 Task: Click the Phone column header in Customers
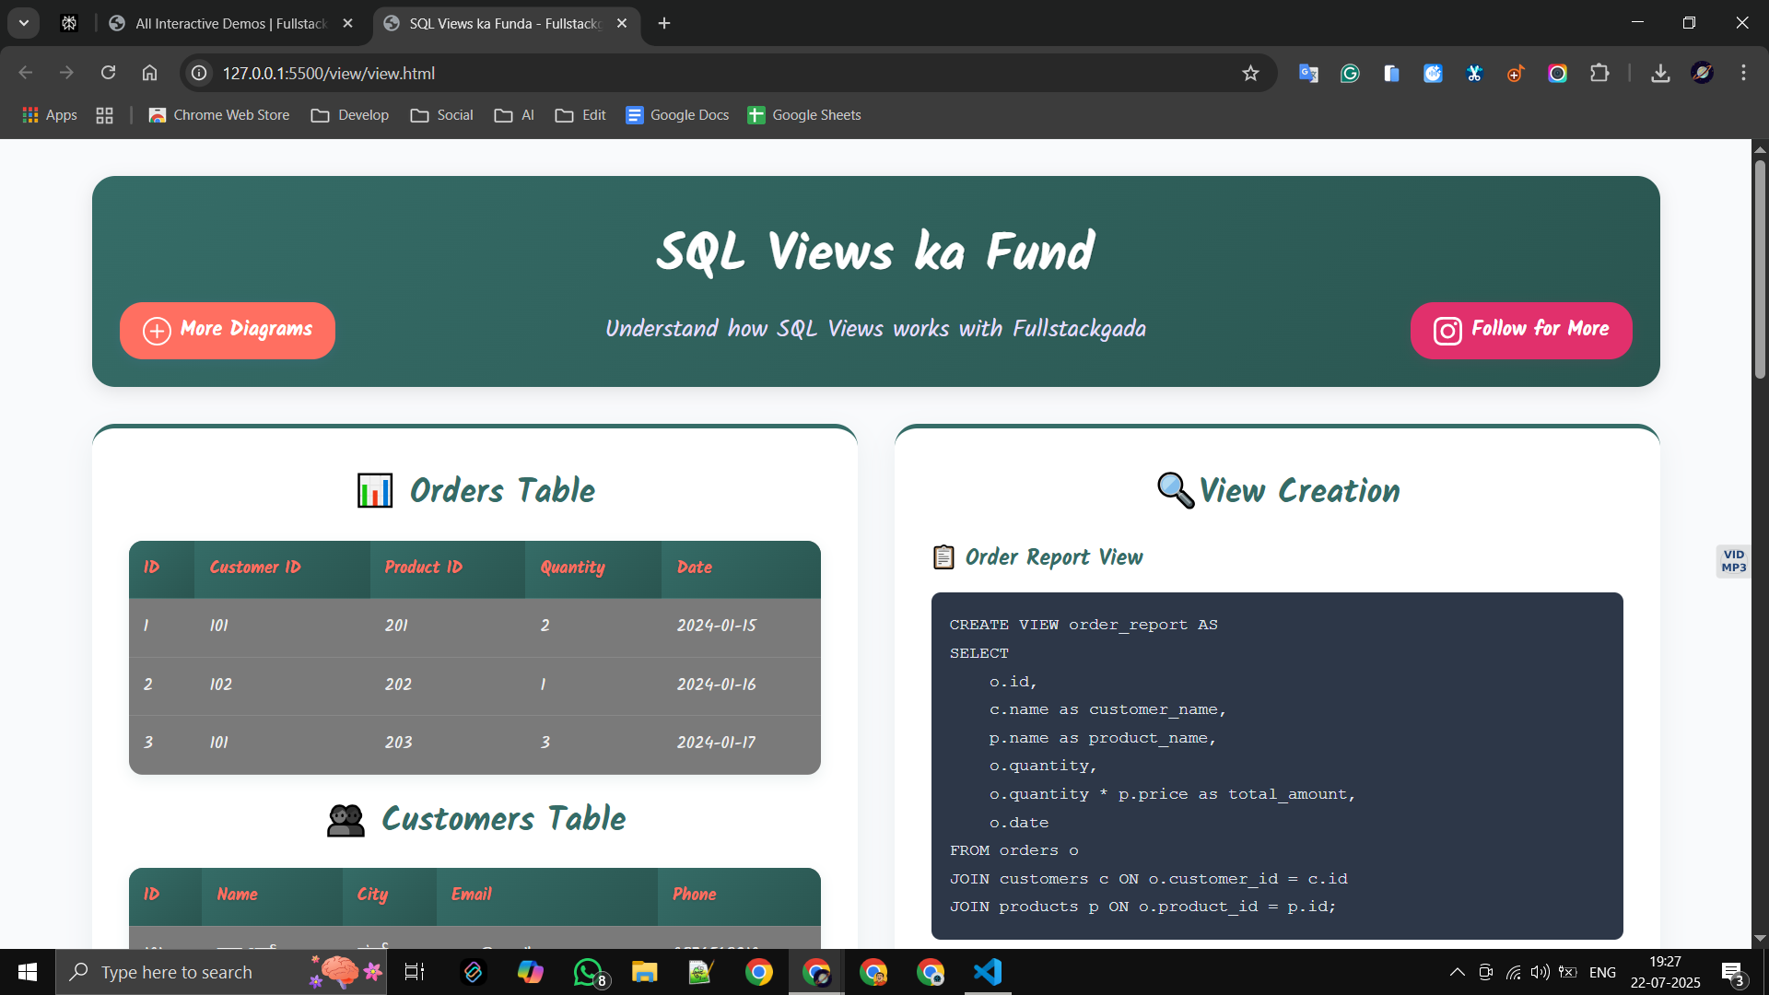739,895
